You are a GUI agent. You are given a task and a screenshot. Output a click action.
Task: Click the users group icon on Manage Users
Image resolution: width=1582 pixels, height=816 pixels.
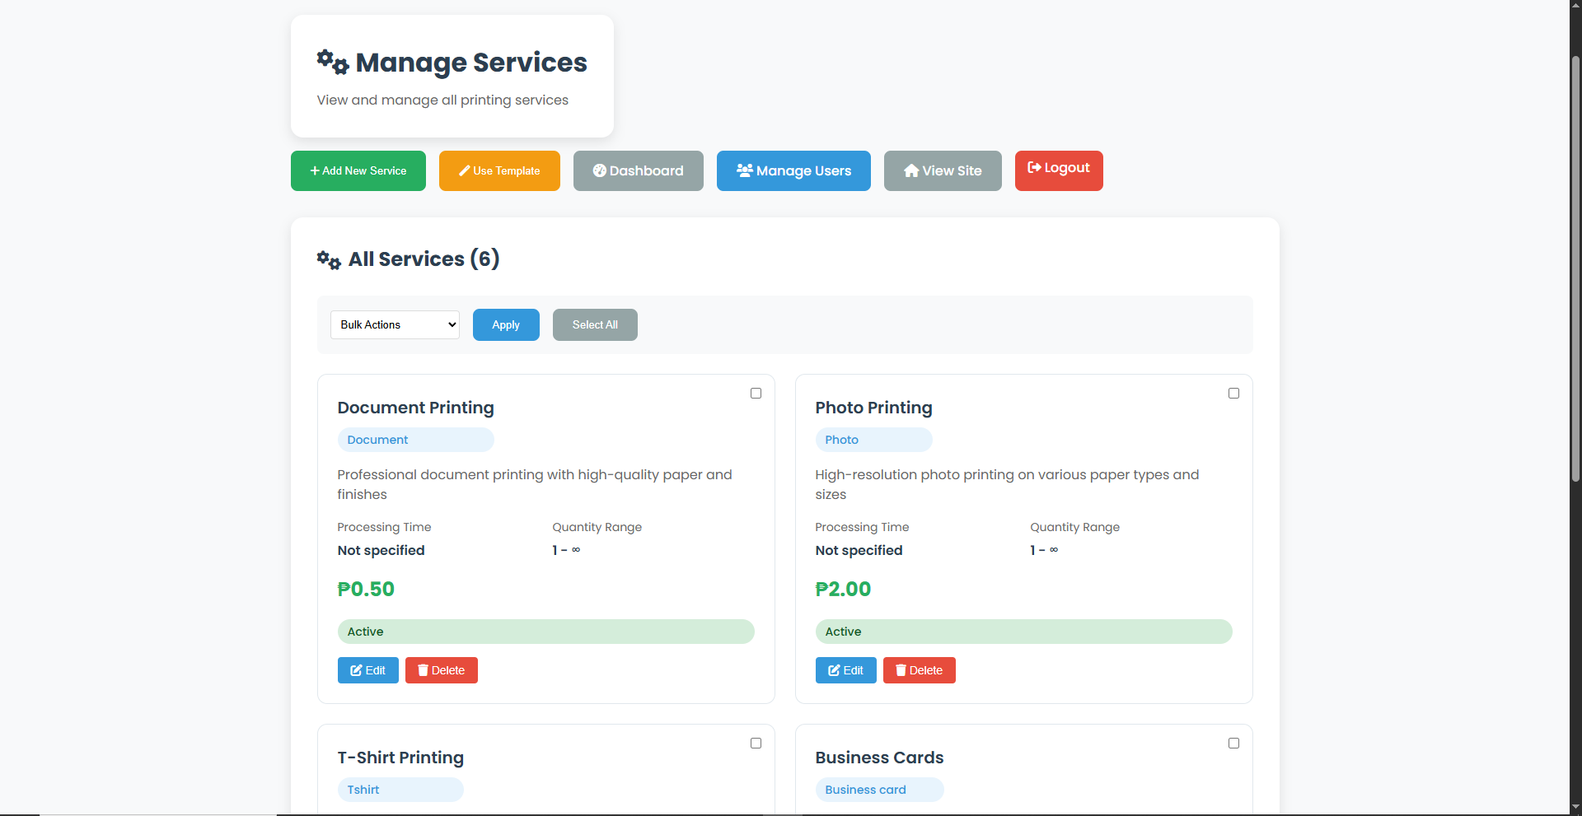pyautogui.click(x=745, y=170)
